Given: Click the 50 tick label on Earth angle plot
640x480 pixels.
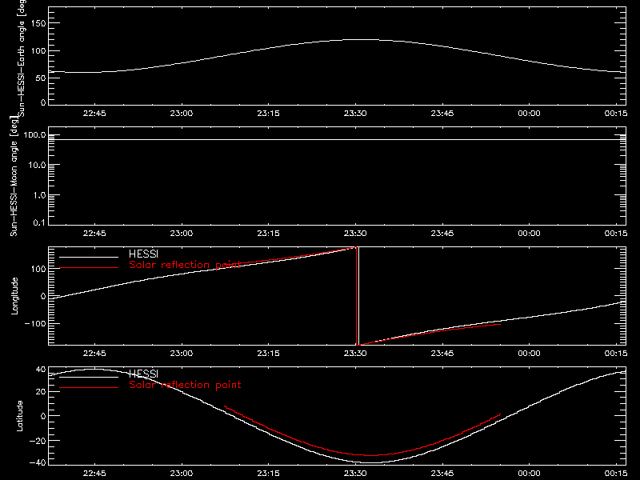Looking at the screenshot, I should pos(41,78).
